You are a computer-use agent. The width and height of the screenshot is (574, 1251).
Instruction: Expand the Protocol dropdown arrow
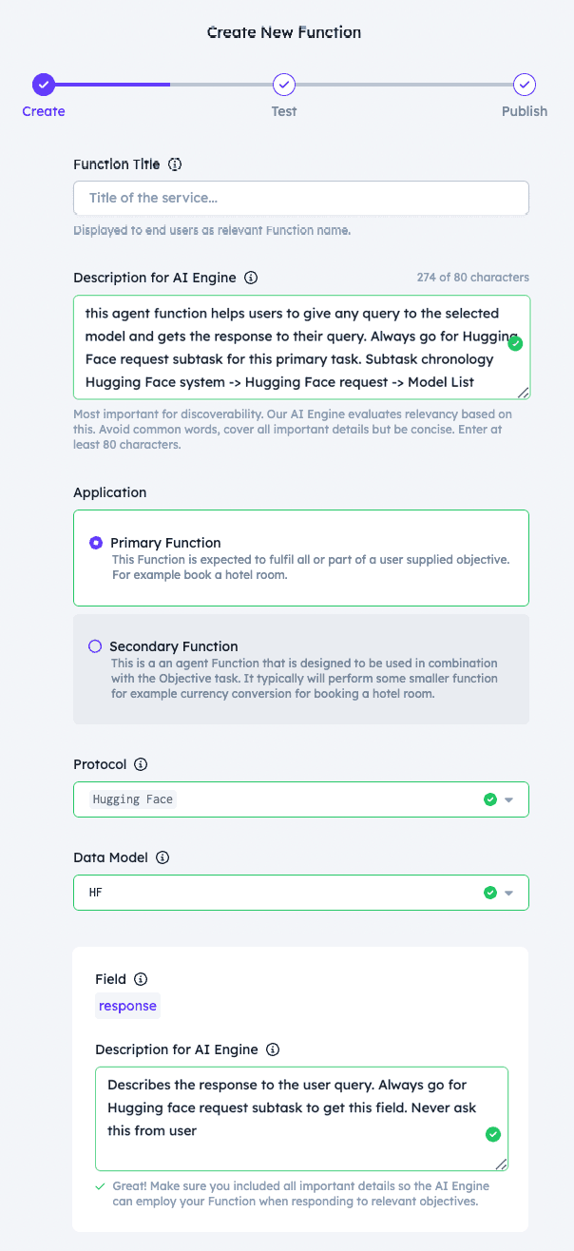pyautogui.click(x=508, y=800)
